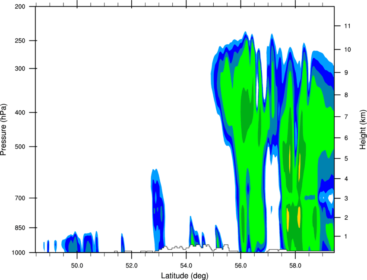Click the 850 pressure tick label
The image size is (367, 280).
tap(20, 228)
